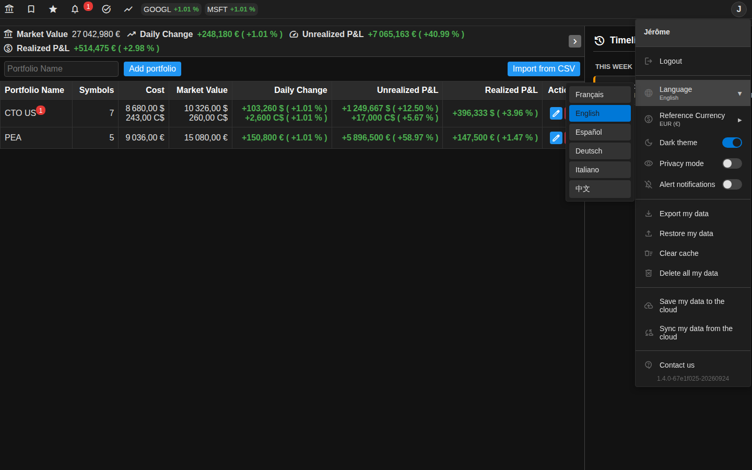Select Deutsch language
Image resolution: width=752 pixels, height=470 pixels.
click(600, 151)
